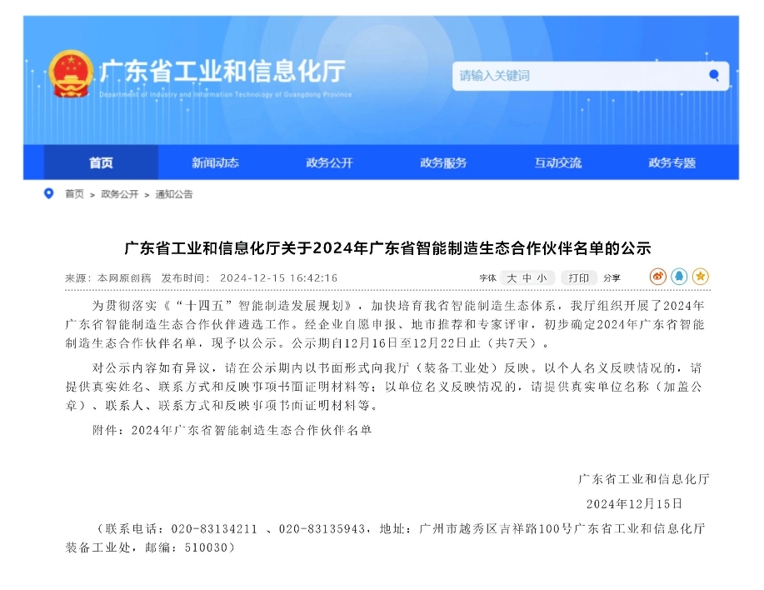Click the search magnifier icon
The width and height of the screenshot is (764, 590).
pyautogui.click(x=713, y=76)
